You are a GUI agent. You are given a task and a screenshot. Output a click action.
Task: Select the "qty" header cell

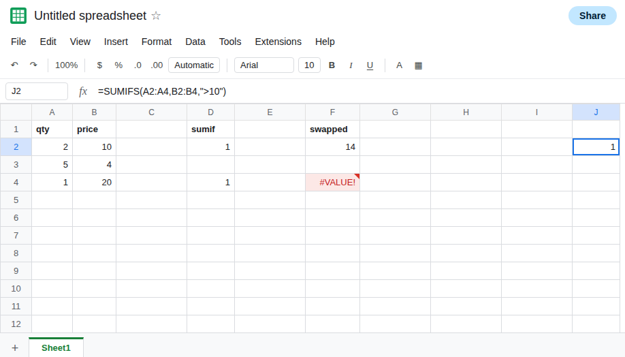(52, 129)
